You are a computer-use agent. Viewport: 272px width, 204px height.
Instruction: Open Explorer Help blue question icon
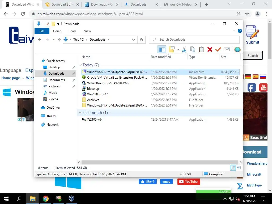(240, 31)
